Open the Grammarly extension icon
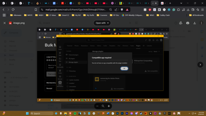Viewport: 206px width, 116px height. [x=174, y=10]
